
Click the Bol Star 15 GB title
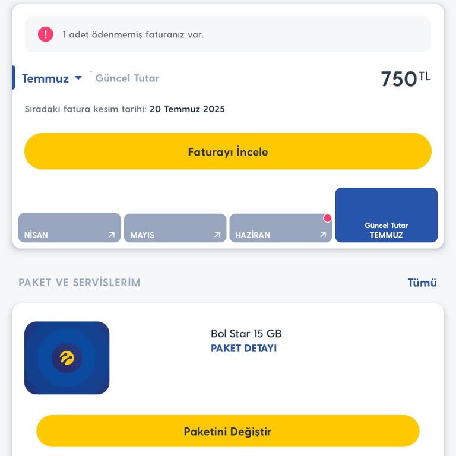(x=246, y=334)
